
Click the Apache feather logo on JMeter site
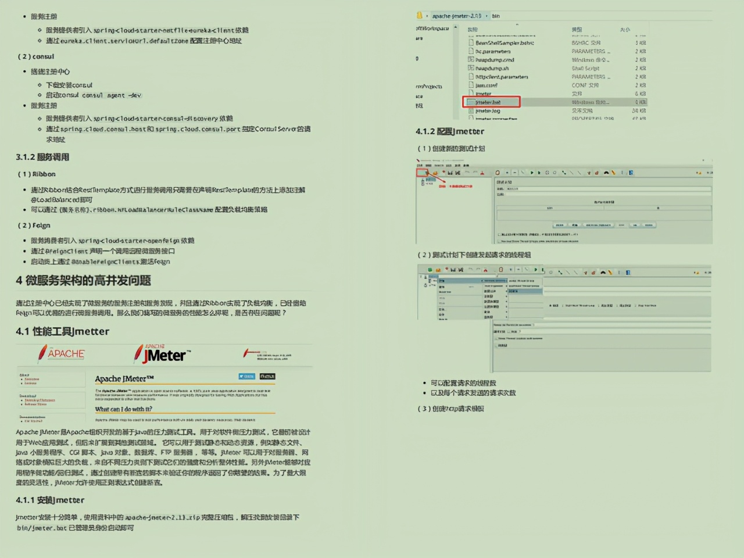(x=62, y=353)
